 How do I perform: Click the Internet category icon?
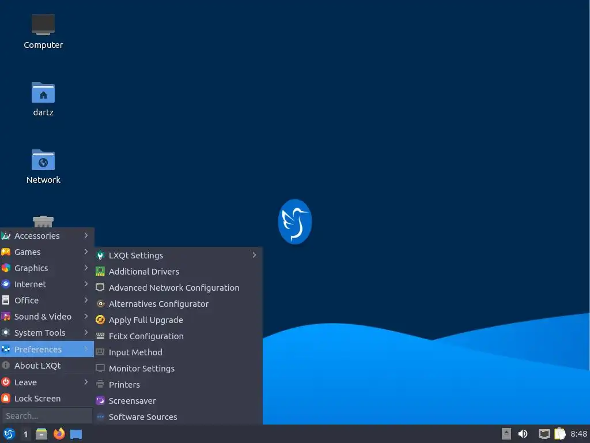(6, 284)
